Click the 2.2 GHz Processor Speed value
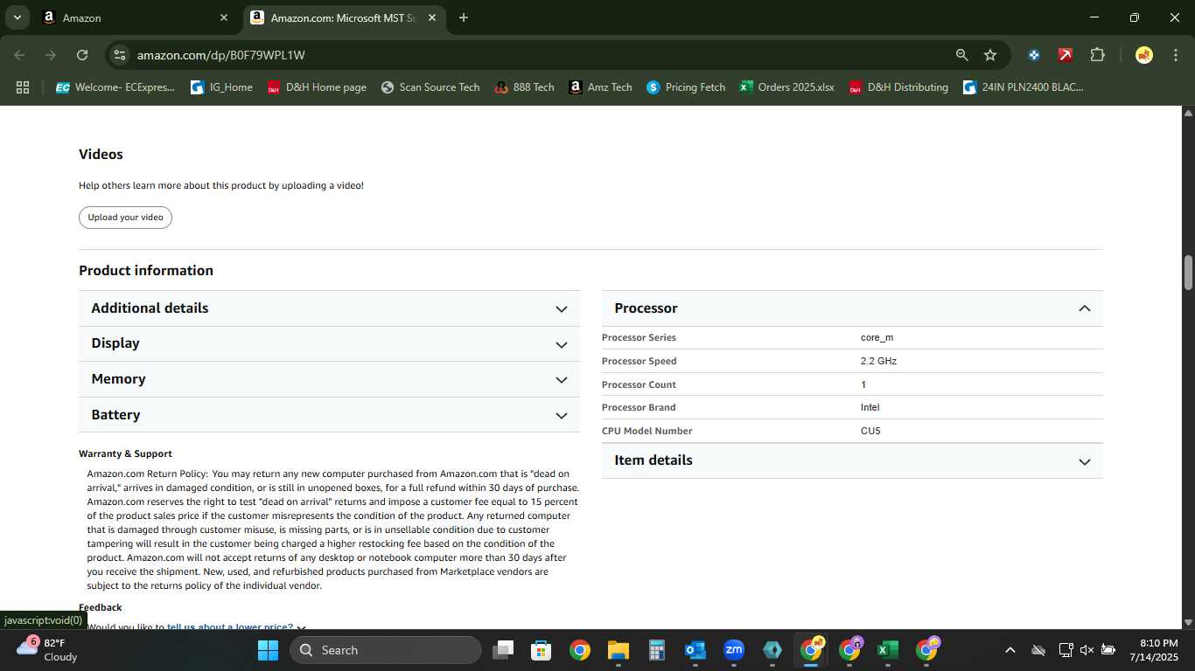The width and height of the screenshot is (1195, 671). [878, 361]
